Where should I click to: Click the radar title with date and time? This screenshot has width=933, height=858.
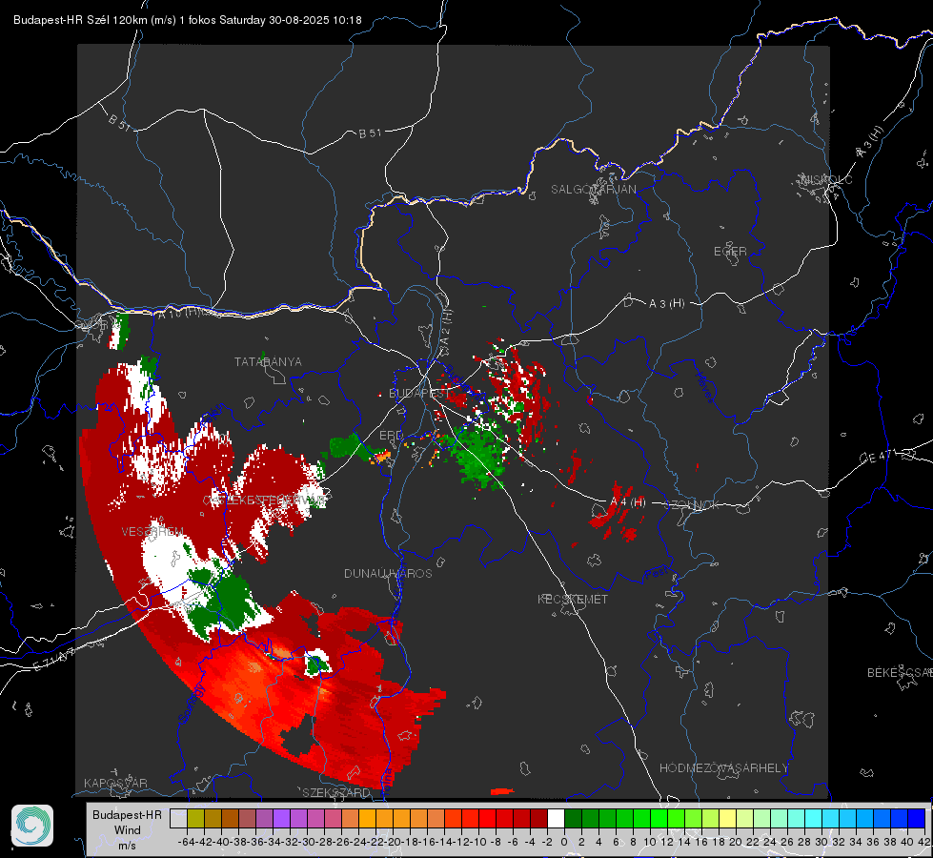point(188,20)
